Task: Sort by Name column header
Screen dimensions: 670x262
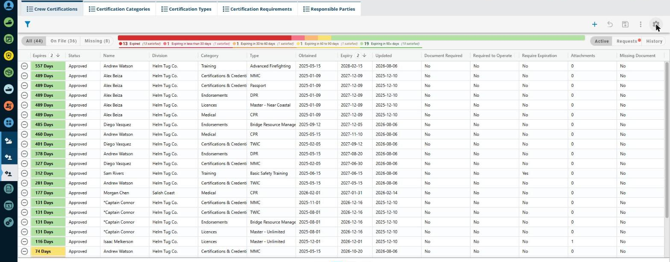Action: (109, 55)
